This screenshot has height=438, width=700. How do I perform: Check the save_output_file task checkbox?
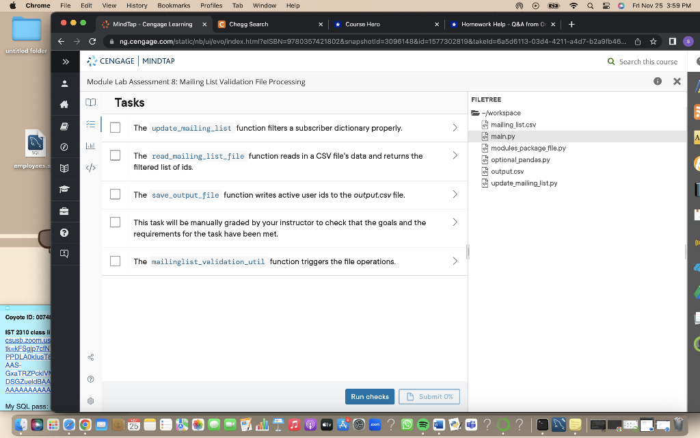pyautogui.click(x=115, y=194)
